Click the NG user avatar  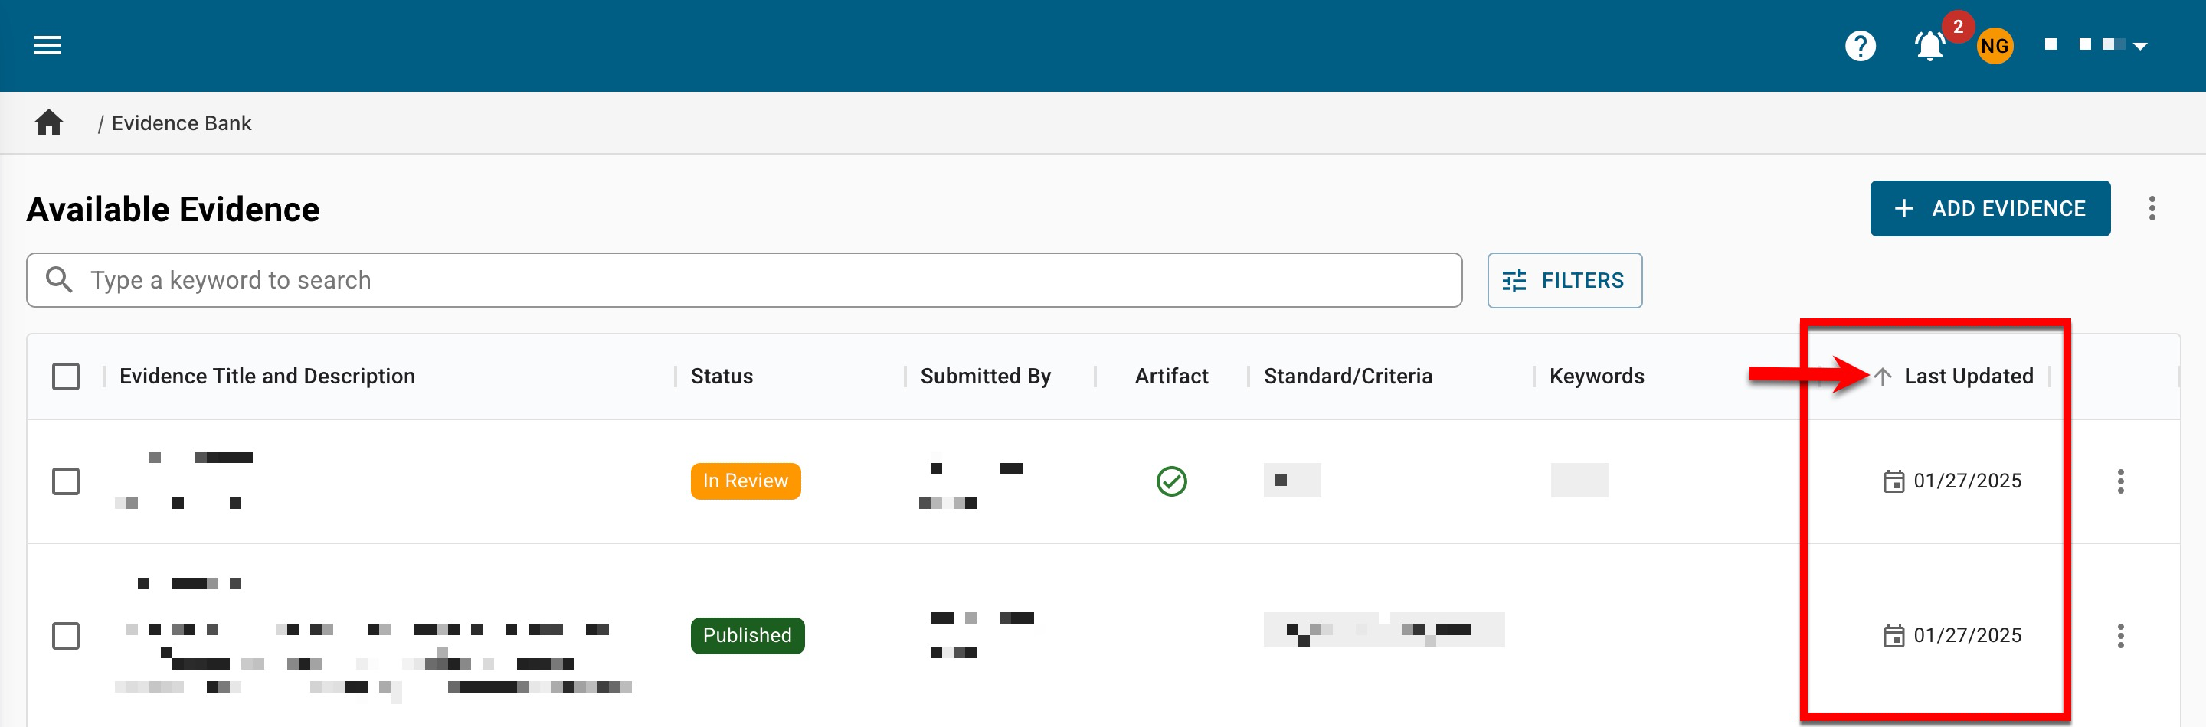[x=1994, y=46]
